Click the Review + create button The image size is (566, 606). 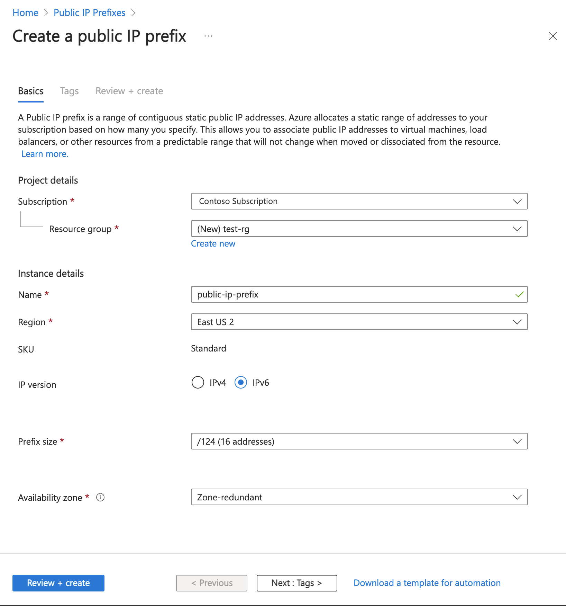[x=58, y=583]
